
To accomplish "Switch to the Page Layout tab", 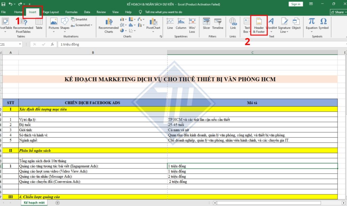I will click(51, 12).
